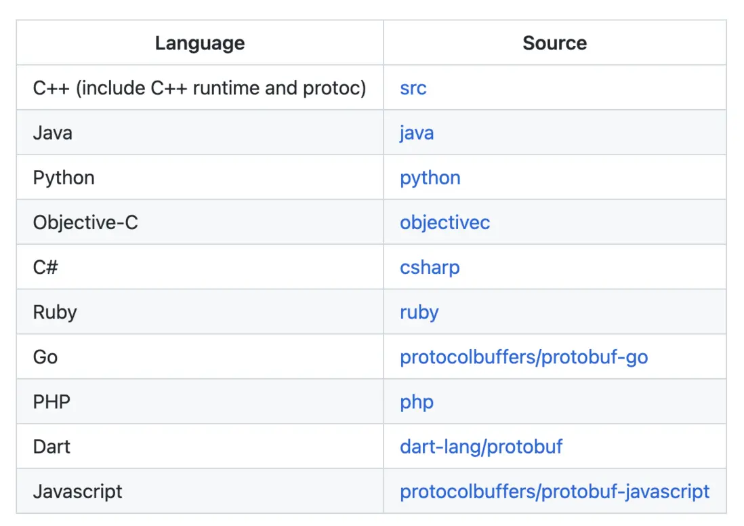Open the protocolbuffers/protobuf-javascript repository link
744x526 pixels.
(555, 491)
